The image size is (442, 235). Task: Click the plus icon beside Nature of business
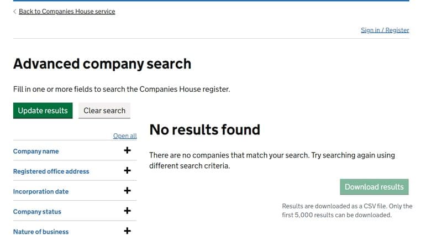tap(127, 231)
